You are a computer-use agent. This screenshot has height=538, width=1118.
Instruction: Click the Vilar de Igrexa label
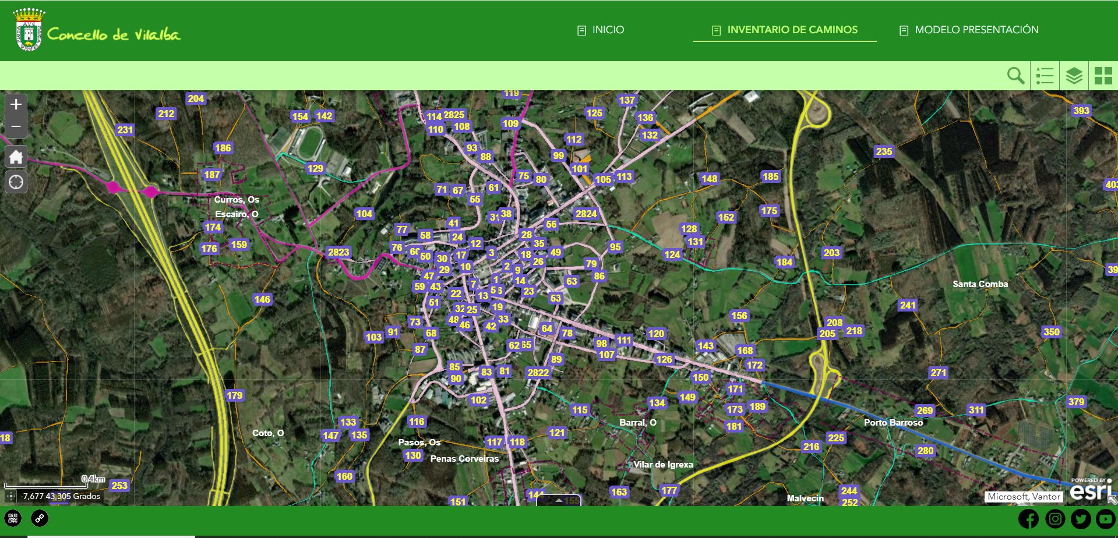point(663,465)
